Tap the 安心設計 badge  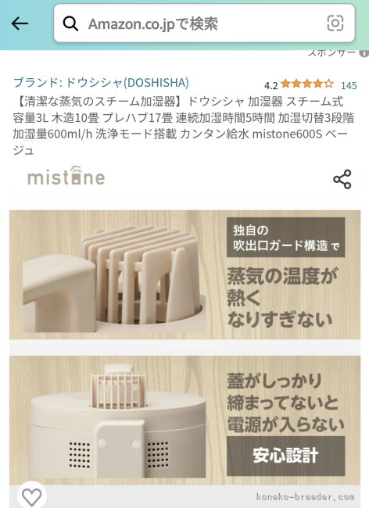coord(285,456)
